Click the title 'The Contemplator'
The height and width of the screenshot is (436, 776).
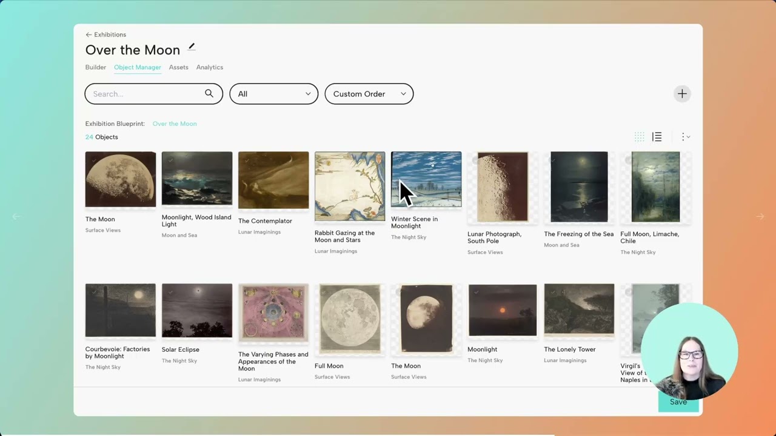tap(265, 221)
